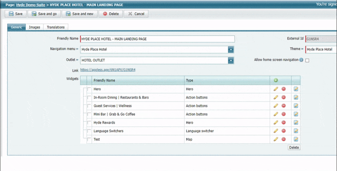Tick Guest Services | Wellness row checkbox

(89, 106)
